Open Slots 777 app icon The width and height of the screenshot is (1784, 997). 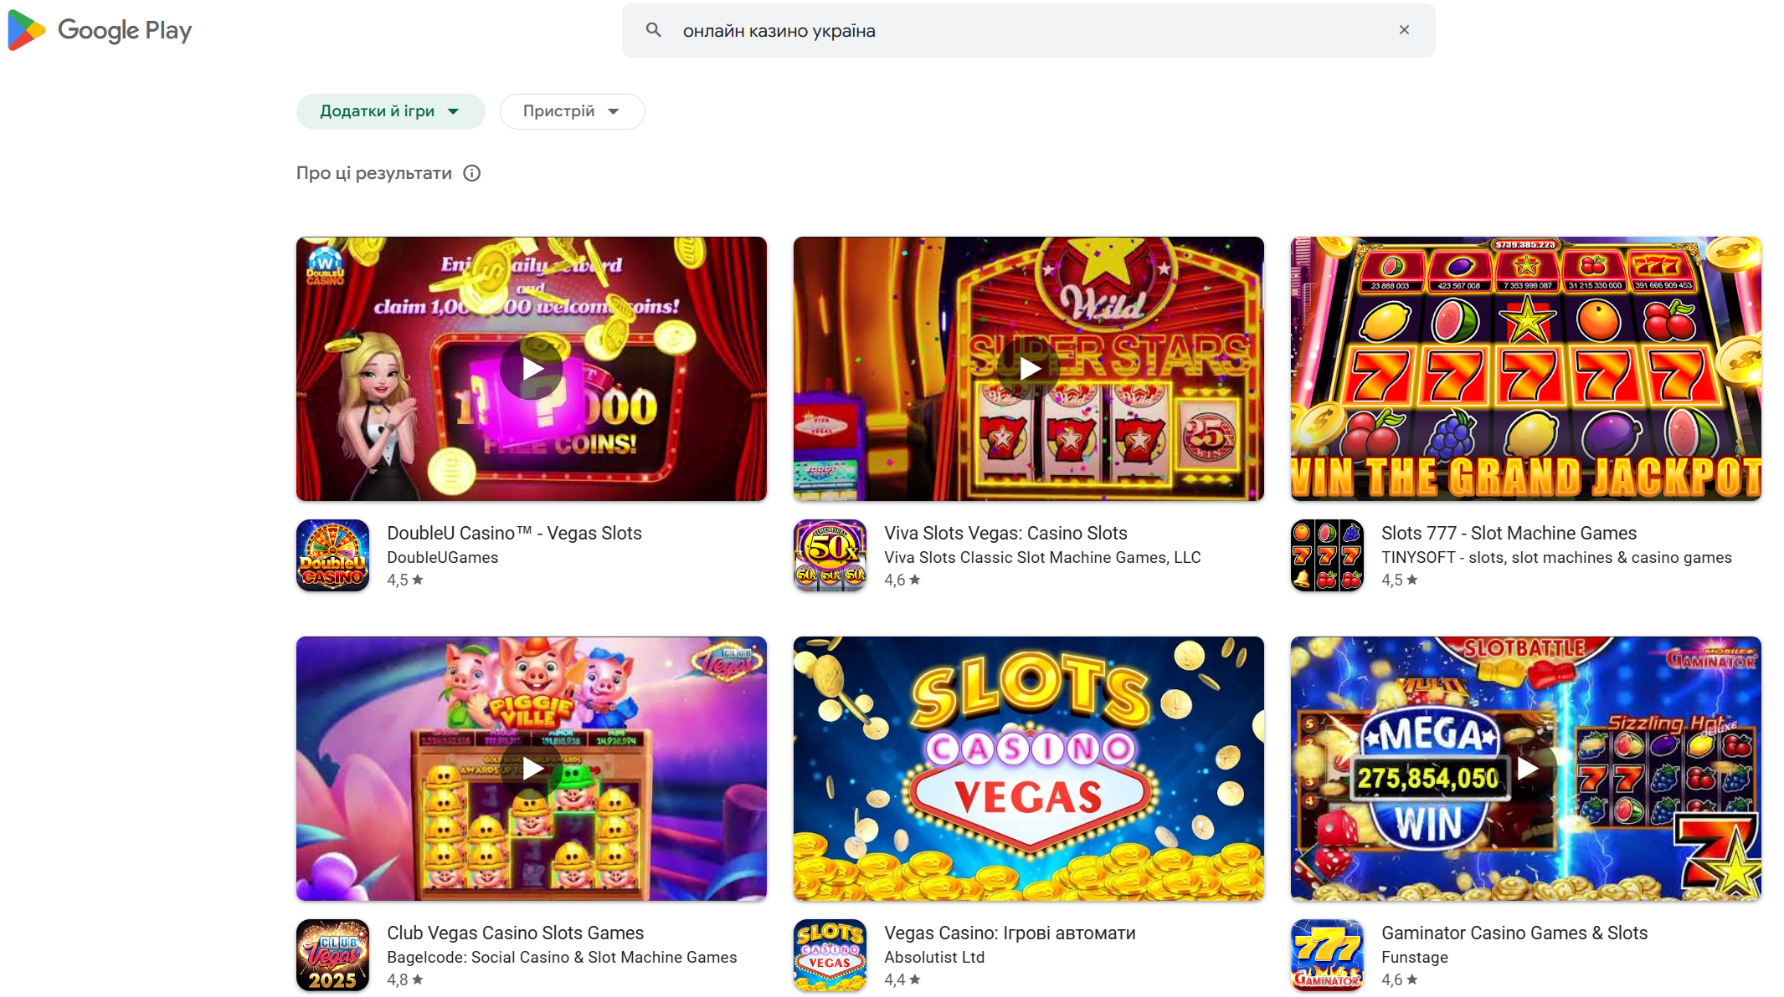pyautogui.click(x=1327, y=555)
